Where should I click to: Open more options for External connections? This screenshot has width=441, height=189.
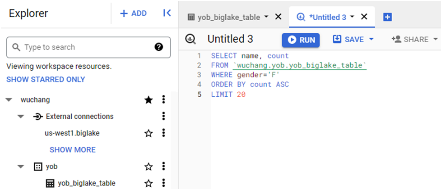click(x=164, y=117)
